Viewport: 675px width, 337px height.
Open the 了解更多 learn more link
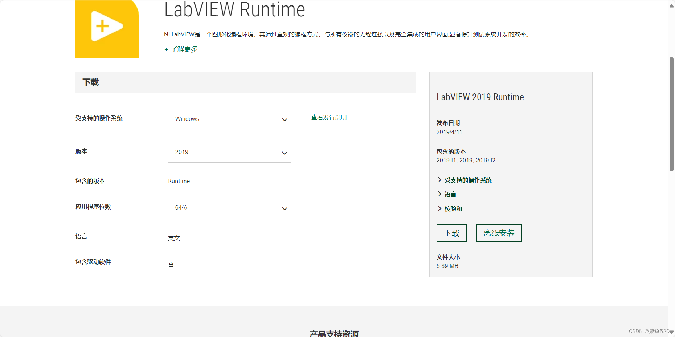point(181,49)
